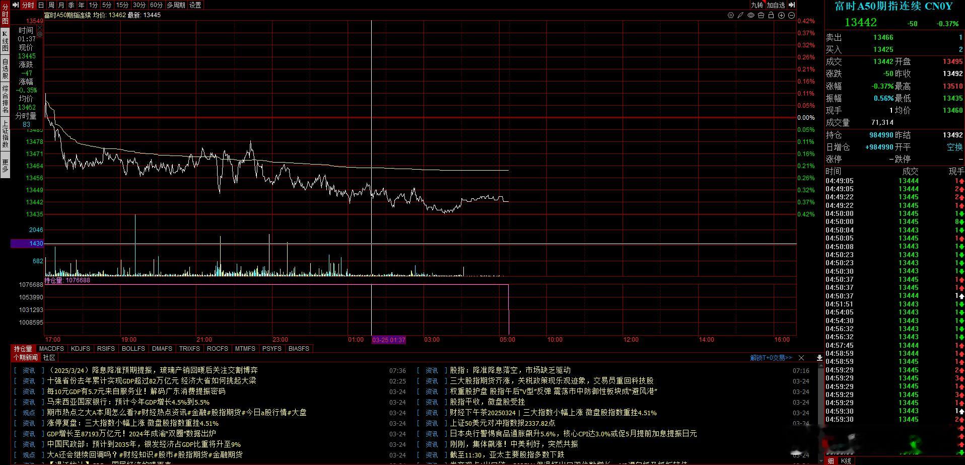Select the 15分 period
The image size is (965, 465).
pos(122,5)
